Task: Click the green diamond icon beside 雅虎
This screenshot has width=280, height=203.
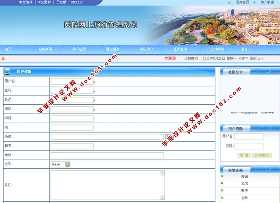Action: [x=222, y=183]
